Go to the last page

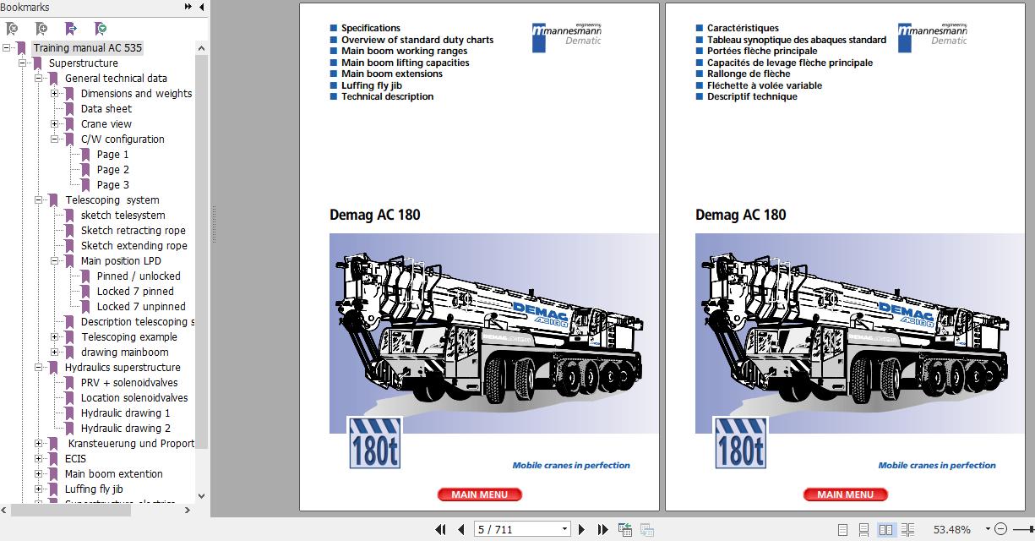602,528
